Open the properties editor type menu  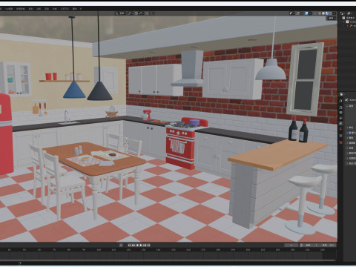(342, 94)
